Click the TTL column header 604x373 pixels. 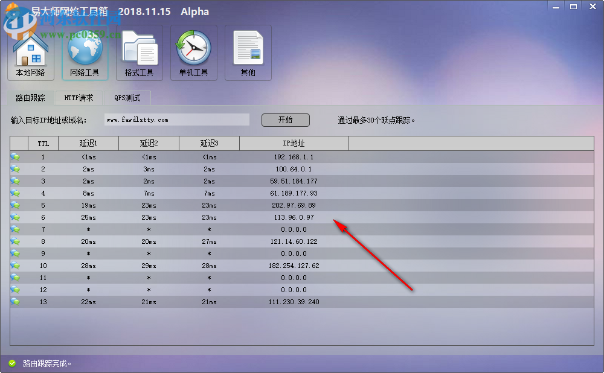tap(43, 143)
